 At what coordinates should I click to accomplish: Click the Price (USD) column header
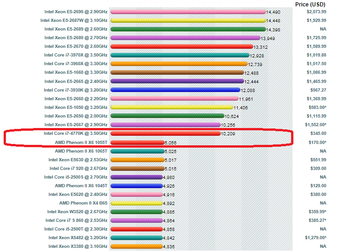(310, 4)
